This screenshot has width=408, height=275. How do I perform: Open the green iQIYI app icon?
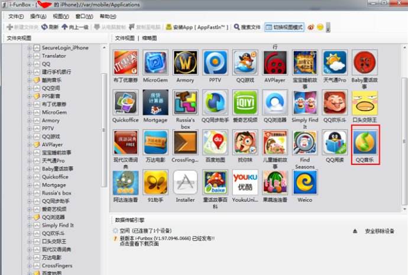click(x=245, y=102)
